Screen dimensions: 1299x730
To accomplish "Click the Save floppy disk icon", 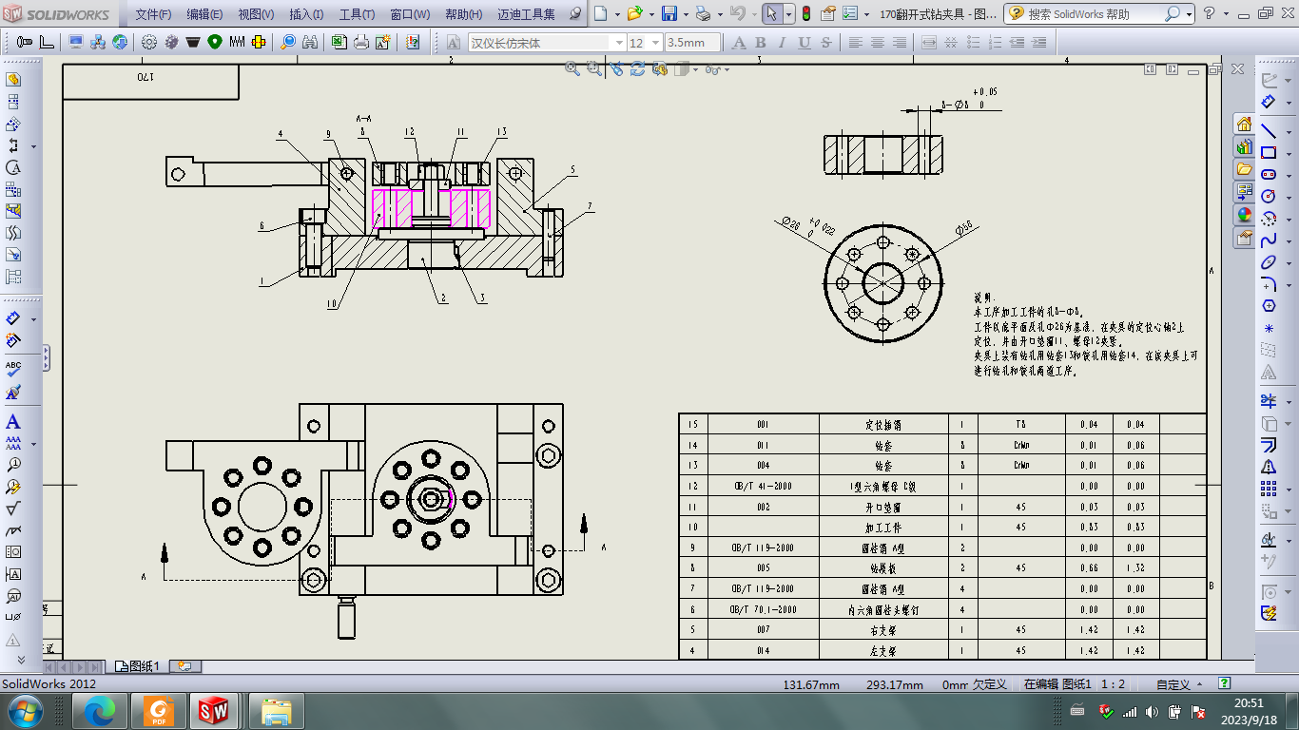I will 669,14.
